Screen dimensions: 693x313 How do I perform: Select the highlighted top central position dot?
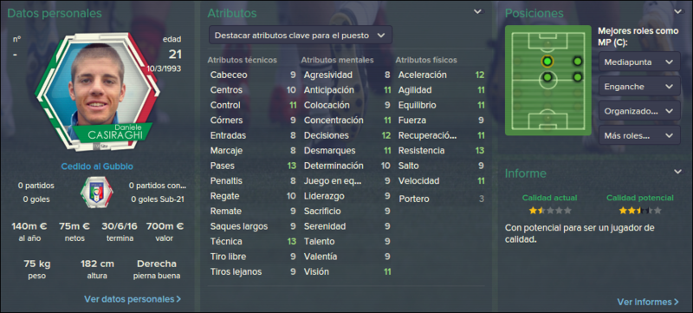click(547, 61)
